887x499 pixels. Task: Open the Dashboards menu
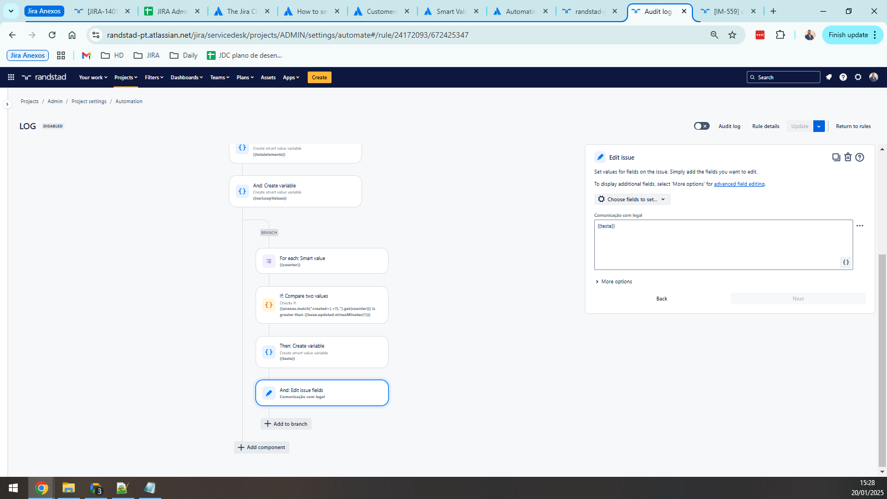tap(187, 78)
